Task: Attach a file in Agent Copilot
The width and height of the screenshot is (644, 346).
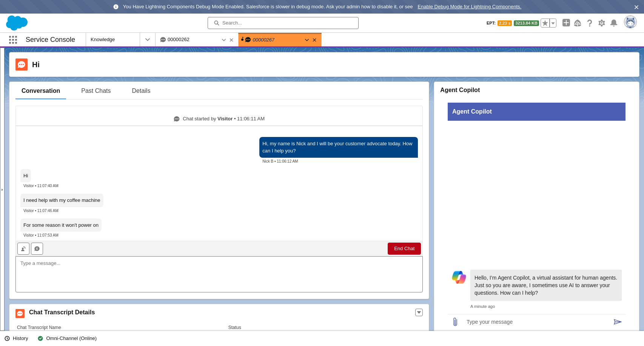Action: tap(455, 321)
